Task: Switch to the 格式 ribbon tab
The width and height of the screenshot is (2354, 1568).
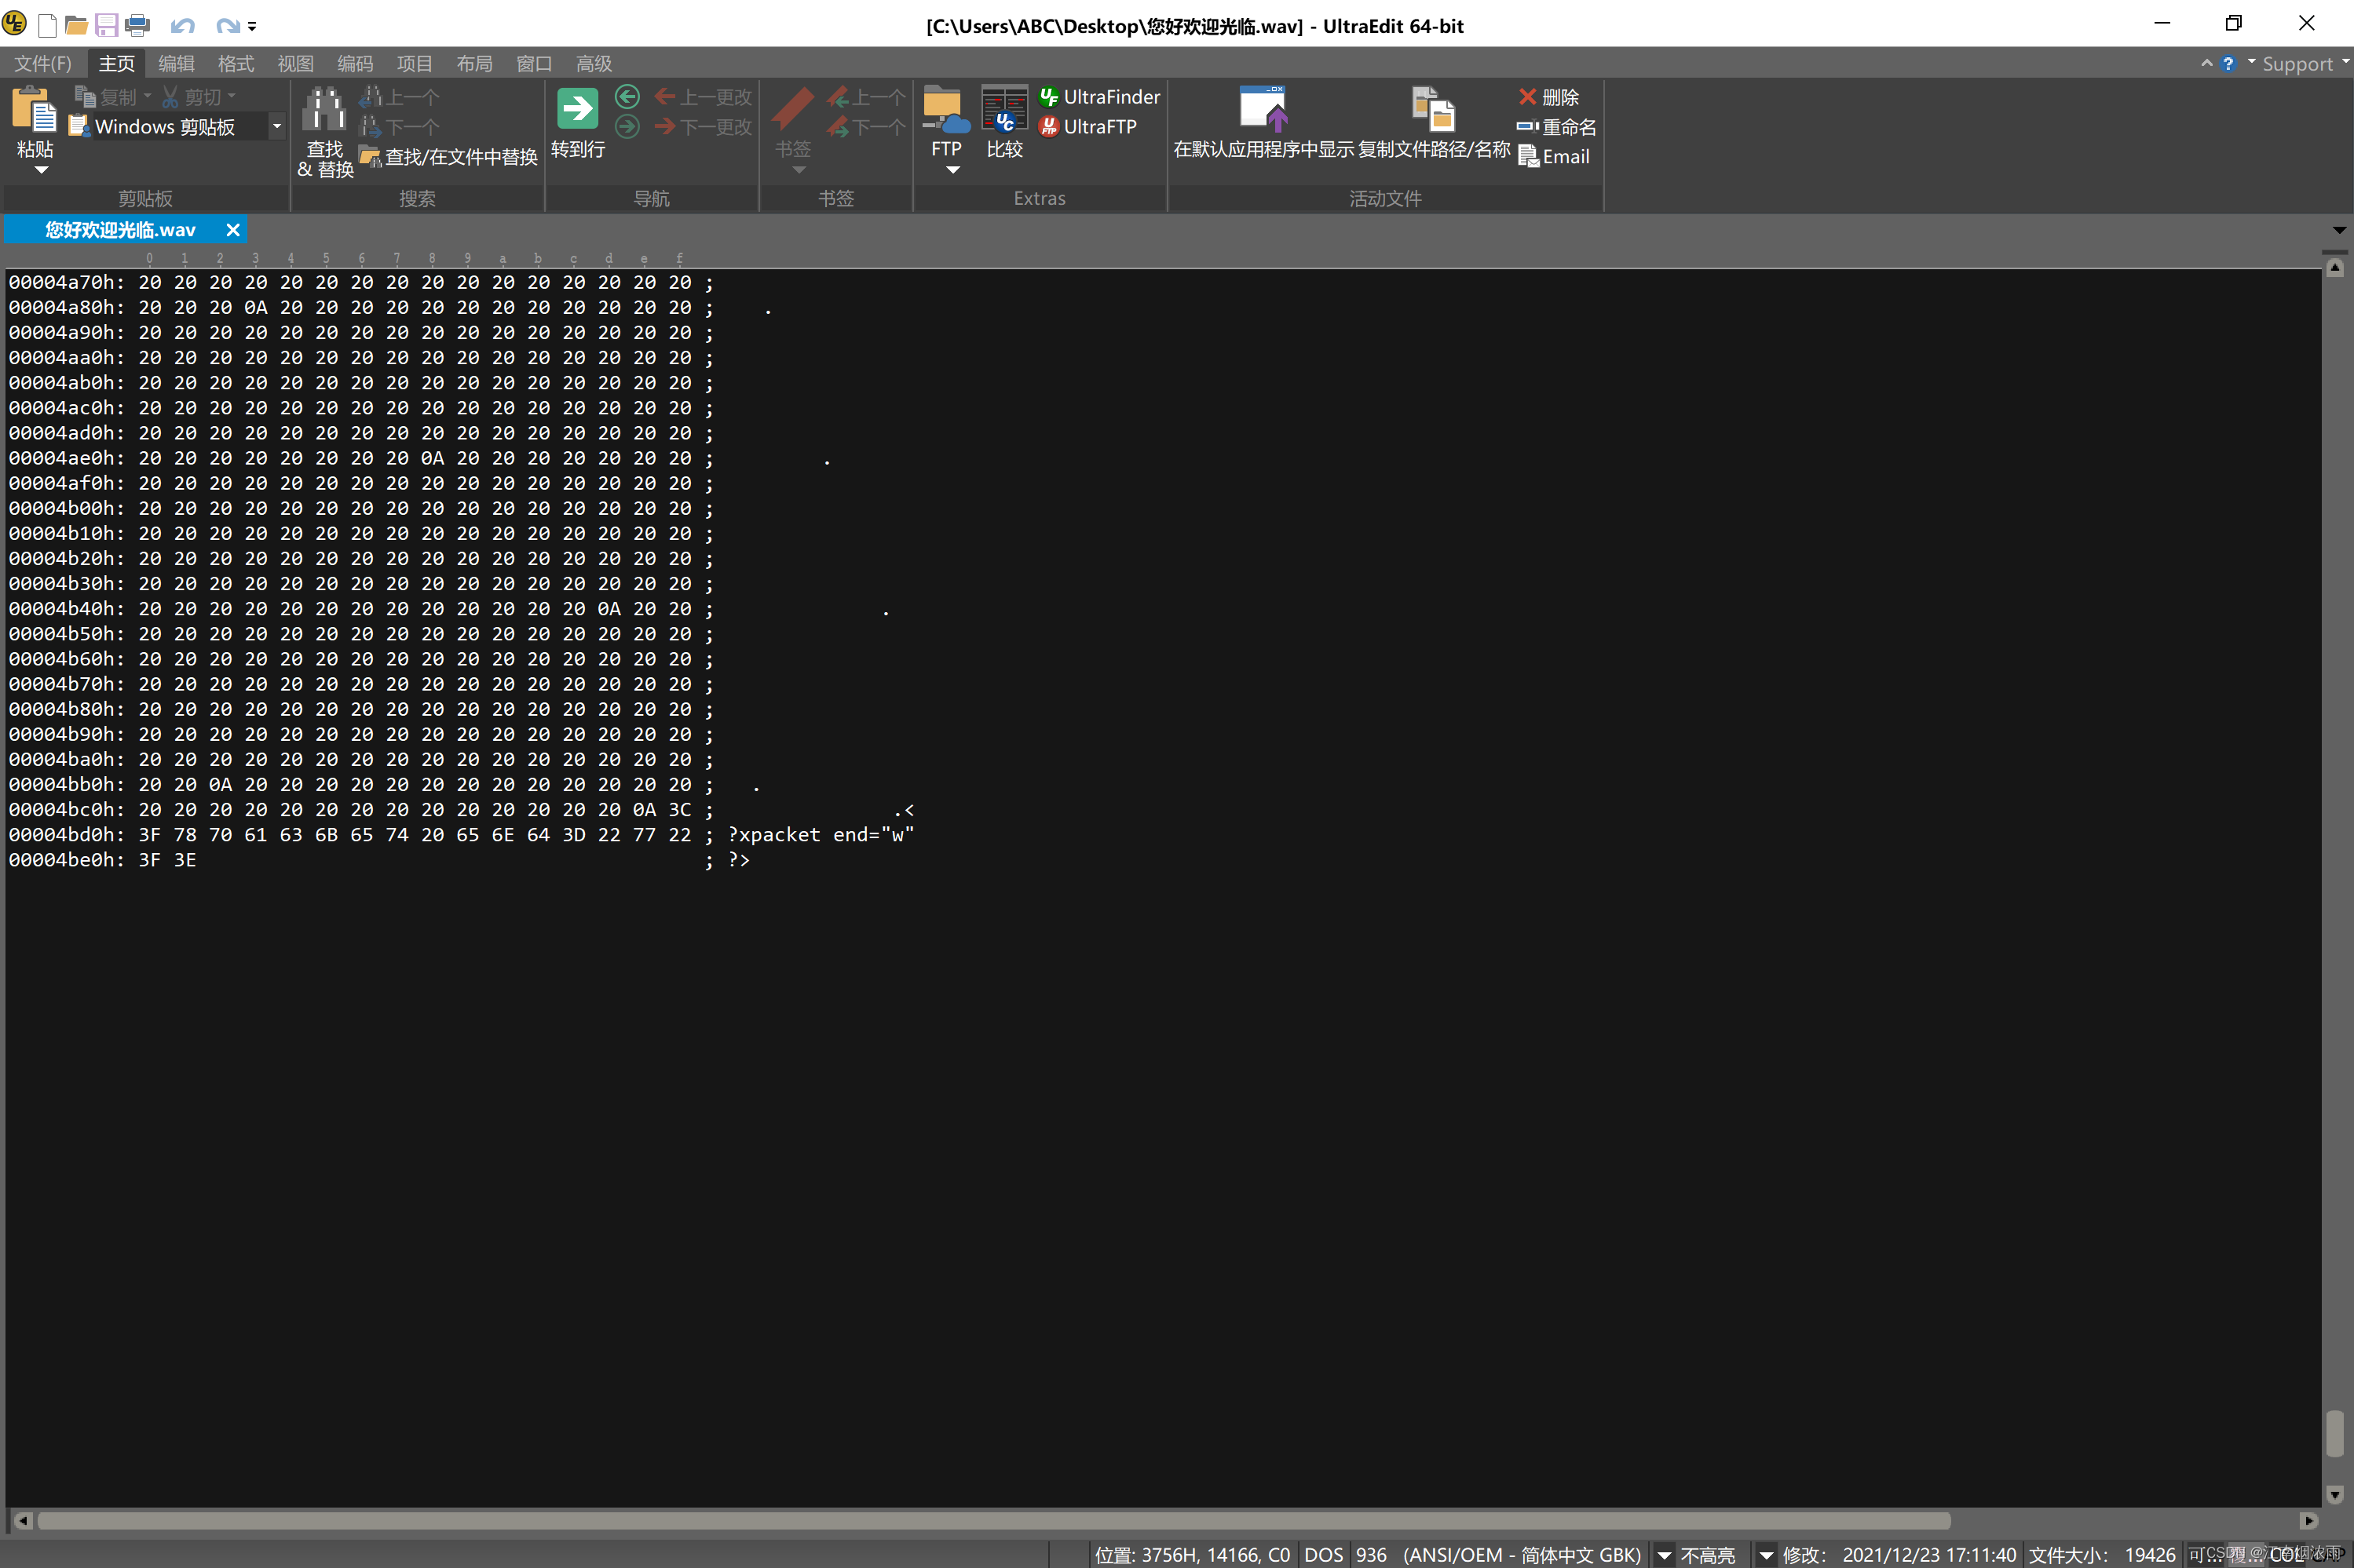Action: pyautogui.click(x=236, y=63)
